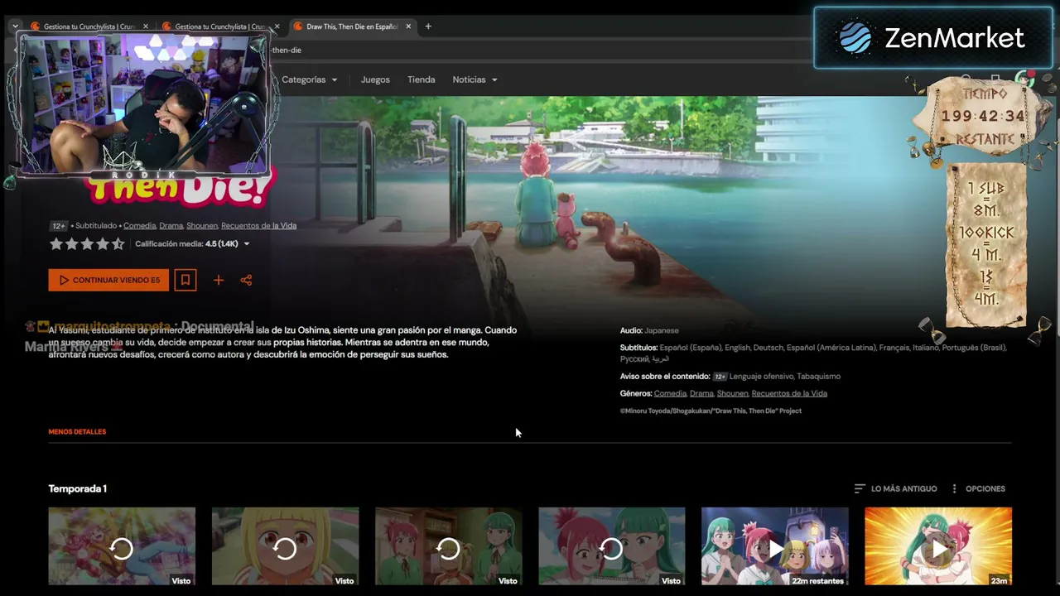Change sort order via Lo más antiguo

895,488
